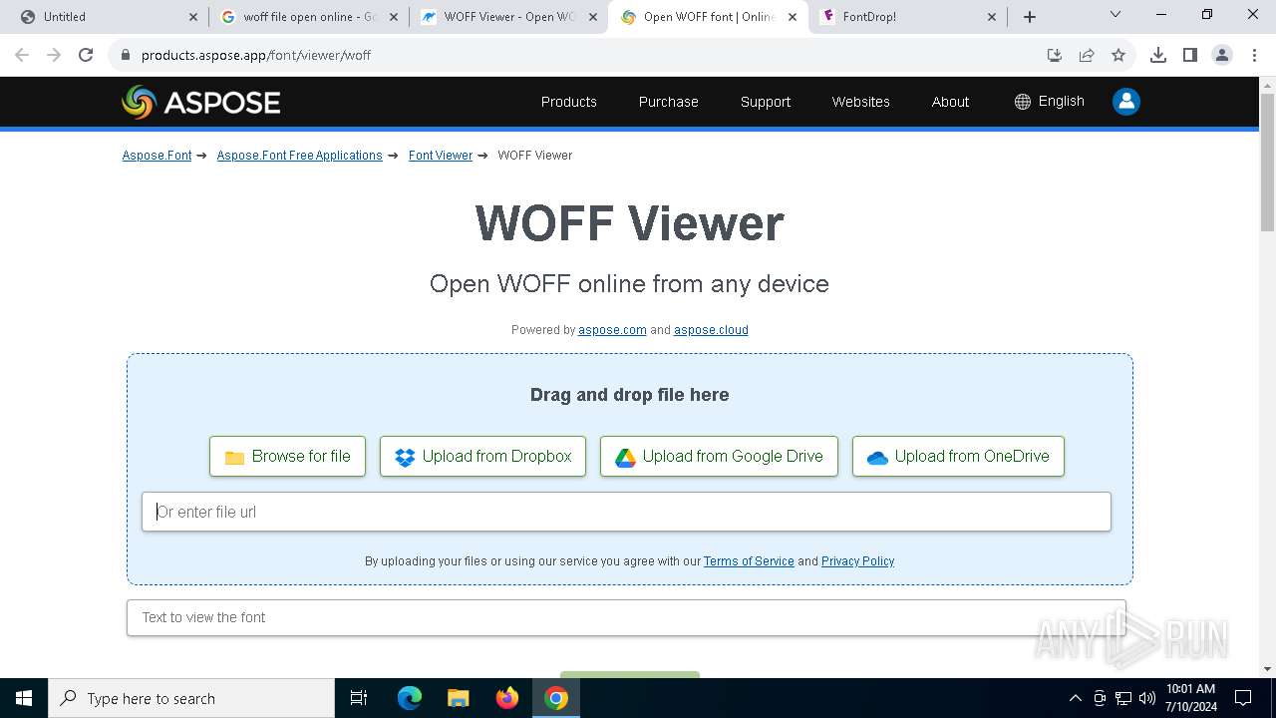This screenshot has width=1276, height=718.
Task: Open the Privacy Policy link
Action: tap(857, 561)
